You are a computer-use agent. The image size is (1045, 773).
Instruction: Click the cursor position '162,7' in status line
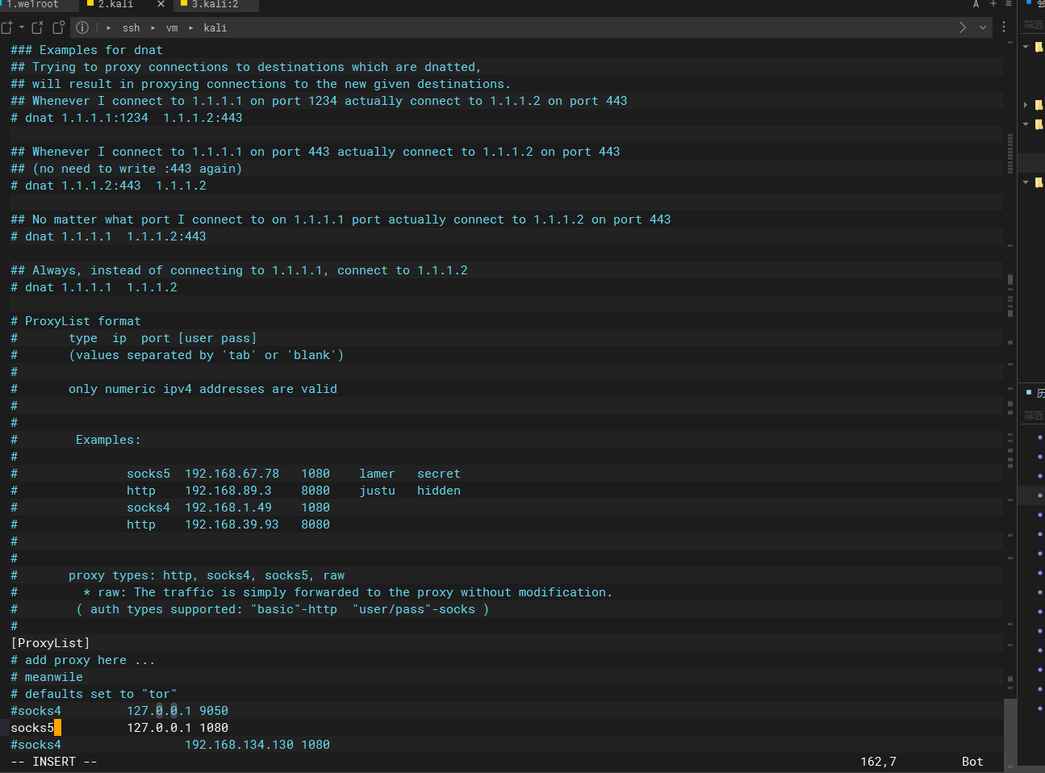pos(878,762)
